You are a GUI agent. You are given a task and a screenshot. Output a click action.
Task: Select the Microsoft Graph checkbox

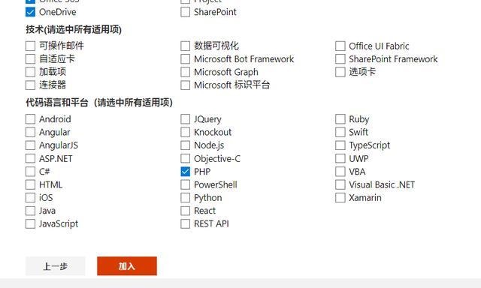click(186, 72)
